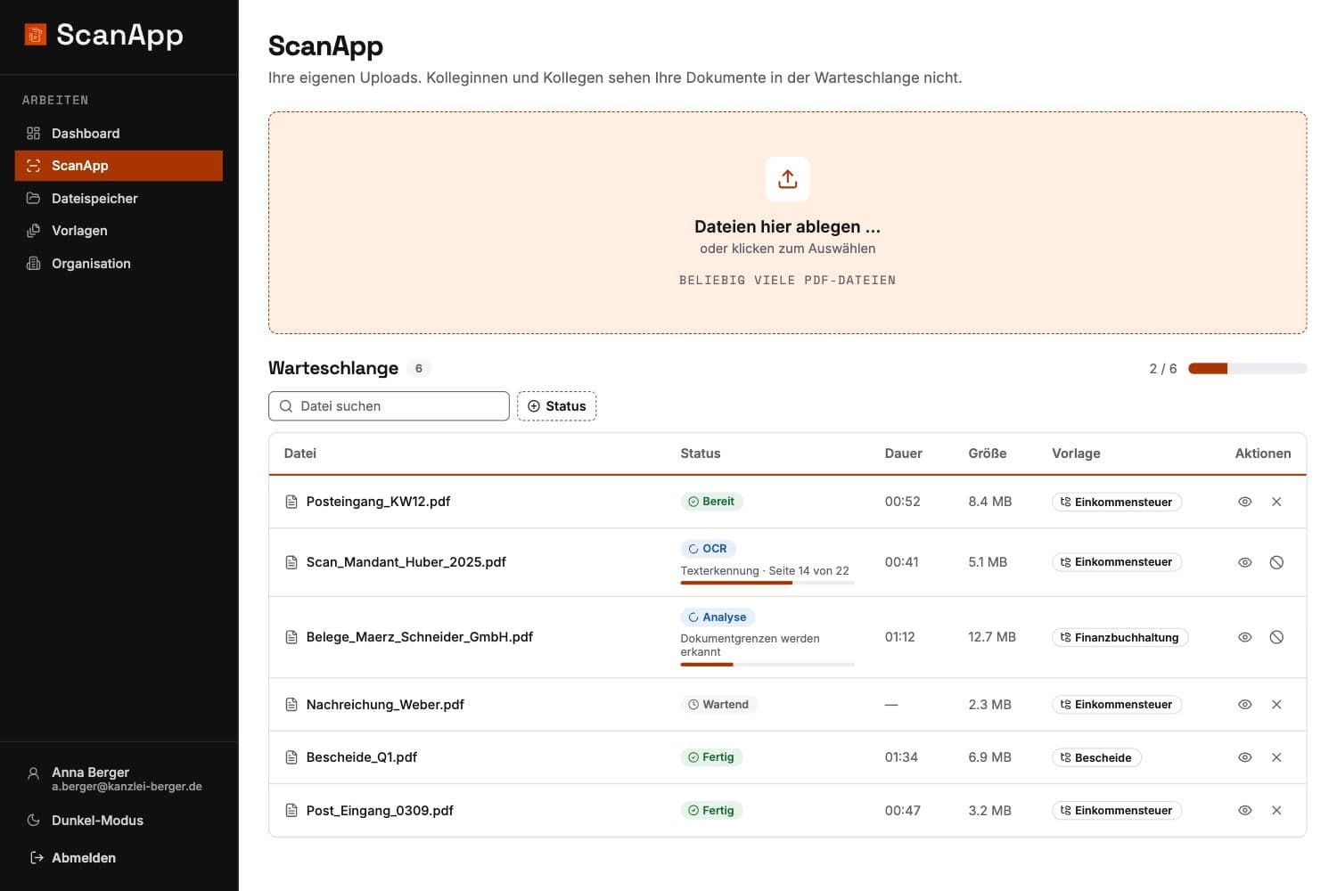Open Vorlagen from the sidebar

click(119, 231)
